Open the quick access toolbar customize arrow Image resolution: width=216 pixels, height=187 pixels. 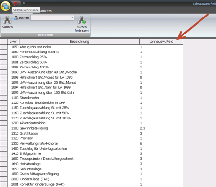click(x=24, y=3)
